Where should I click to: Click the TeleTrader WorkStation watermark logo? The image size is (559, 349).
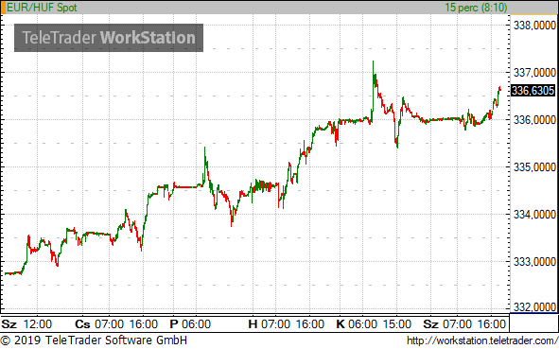pyautogui.click(x=109, y=38)
